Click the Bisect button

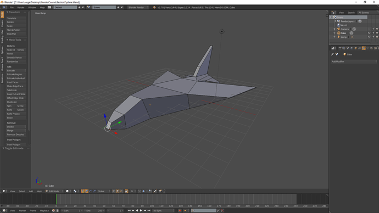click(x=16, y=117)
